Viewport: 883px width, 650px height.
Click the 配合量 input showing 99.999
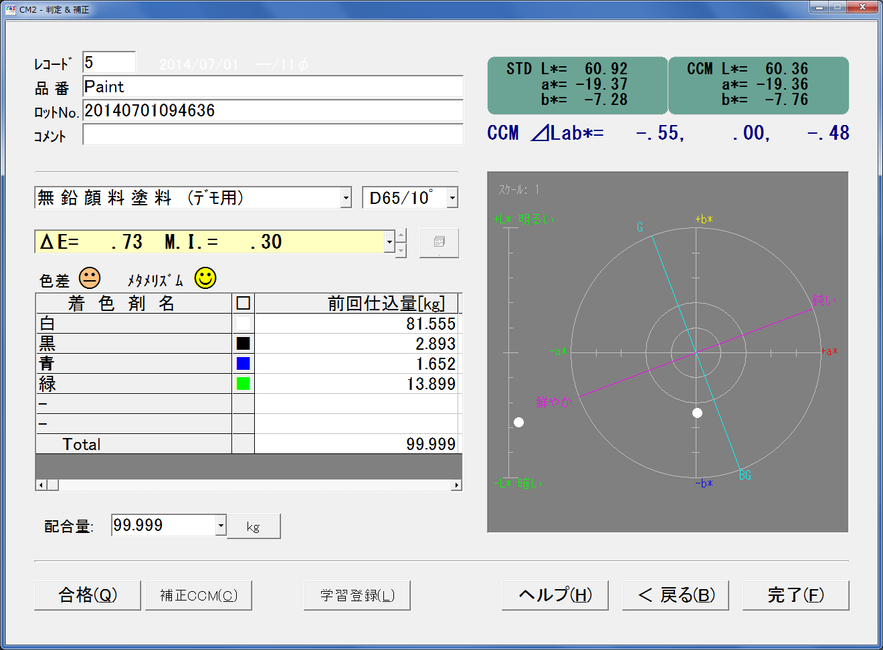point(163,525)
